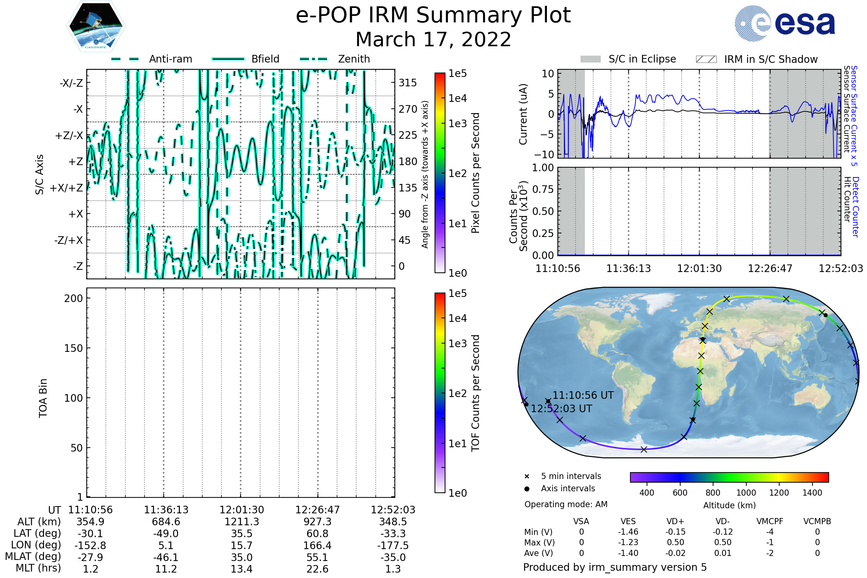Click the S/C in Eclipse gray legend patch
Screen dimensions: 867x578
point(590,59)
